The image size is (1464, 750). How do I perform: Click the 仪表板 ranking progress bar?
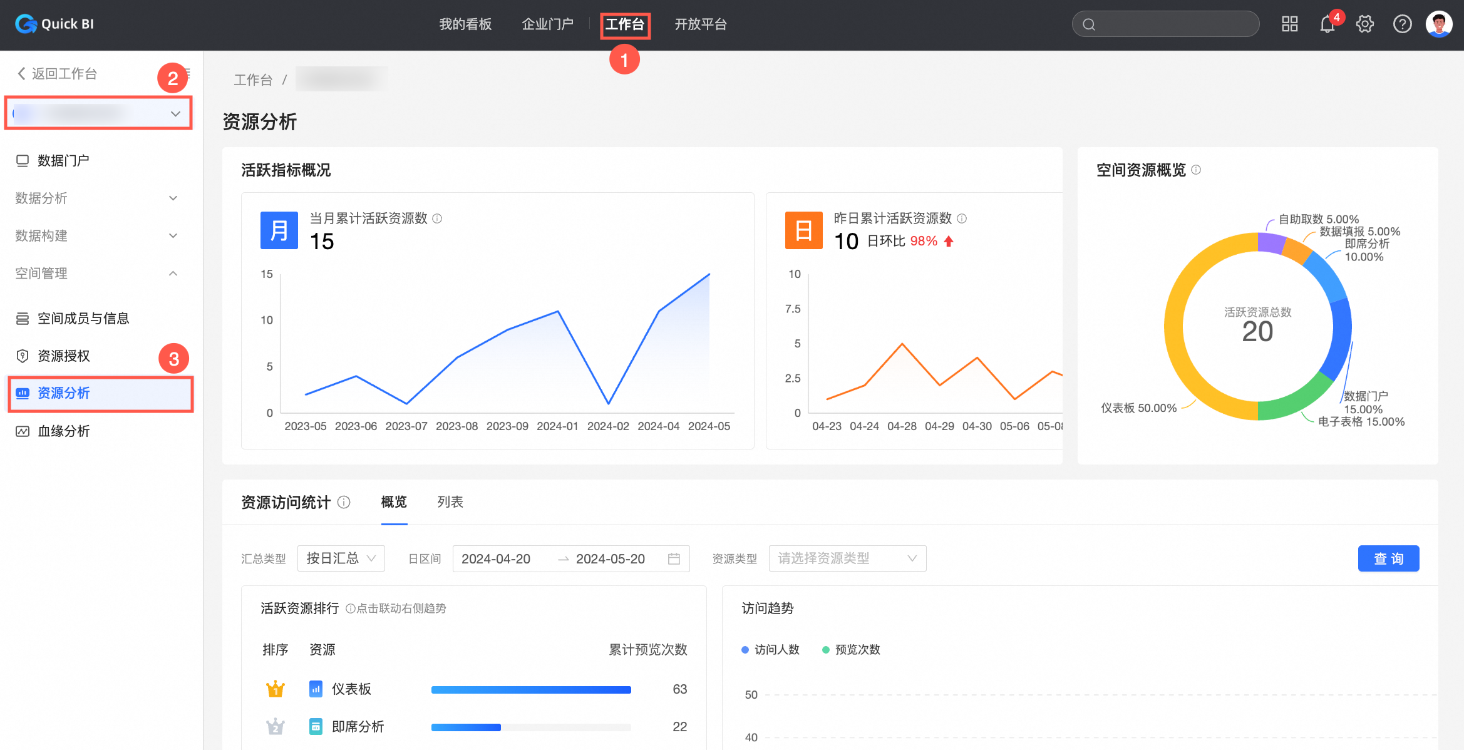pos(531,690)
